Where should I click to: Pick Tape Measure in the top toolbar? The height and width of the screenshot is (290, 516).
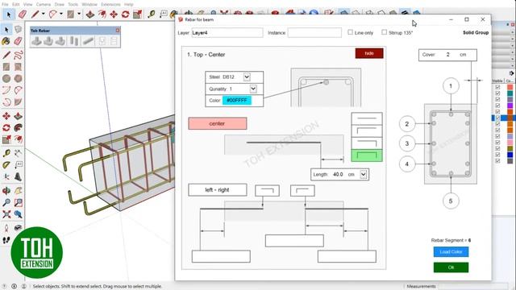point(152,14)
